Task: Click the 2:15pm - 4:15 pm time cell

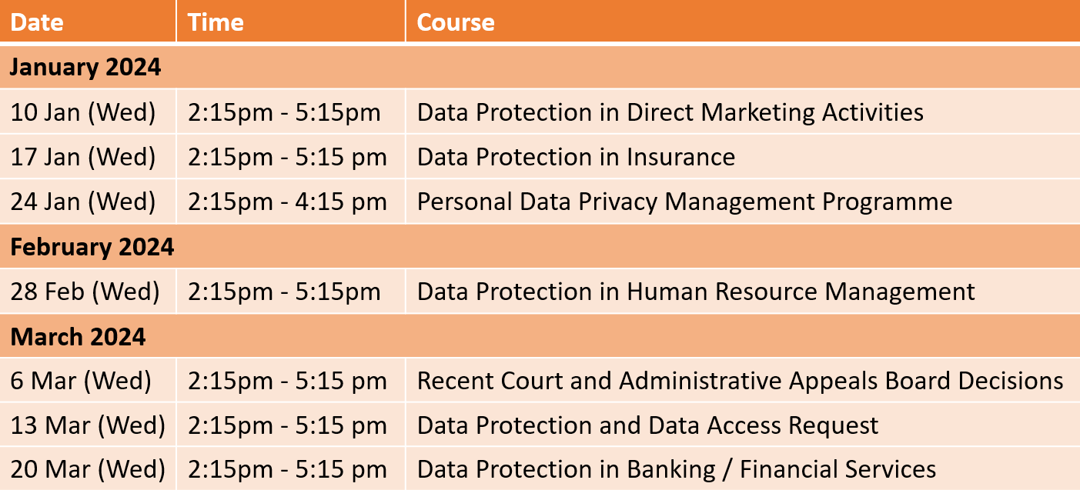Action: [x=291, y=202]
